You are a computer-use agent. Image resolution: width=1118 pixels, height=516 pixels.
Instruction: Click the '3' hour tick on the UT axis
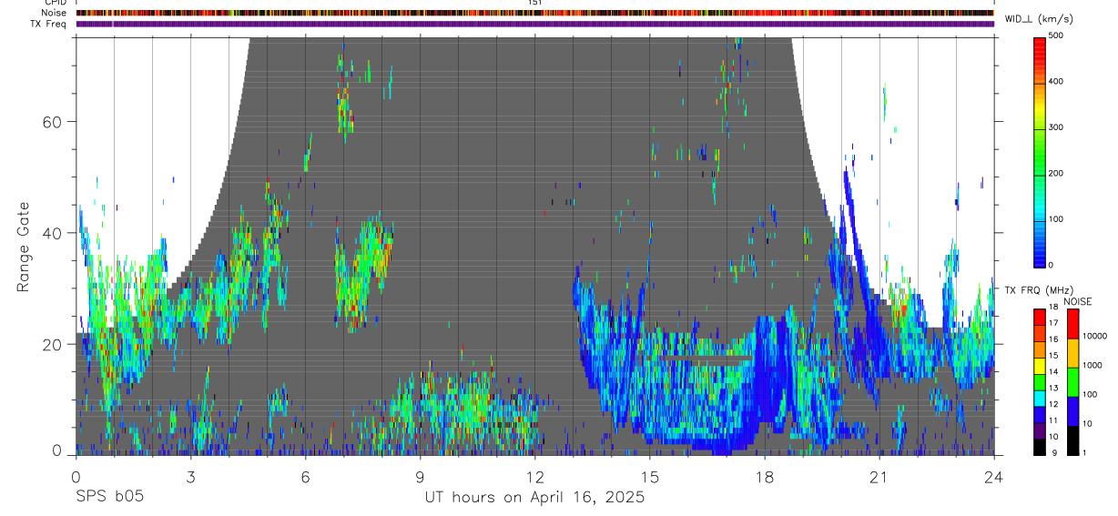190,475
